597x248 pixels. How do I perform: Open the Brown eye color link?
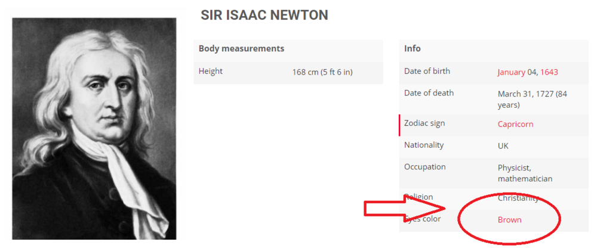tap(509, 220)
